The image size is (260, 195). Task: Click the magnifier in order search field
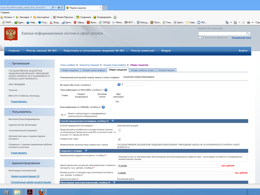pyautogui.click(x=248, y=34)
